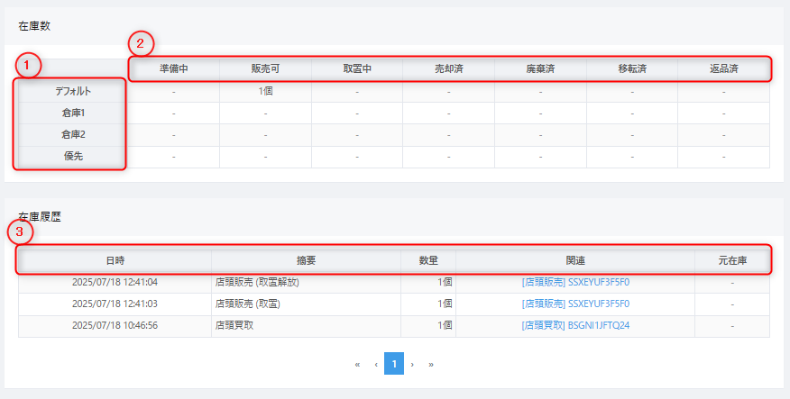Jump to last page with double-right arrow
The width and height of the screenshot is (790, 399).
point(431,365)
